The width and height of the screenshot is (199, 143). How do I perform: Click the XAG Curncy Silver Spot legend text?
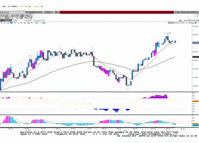point(35,20)
